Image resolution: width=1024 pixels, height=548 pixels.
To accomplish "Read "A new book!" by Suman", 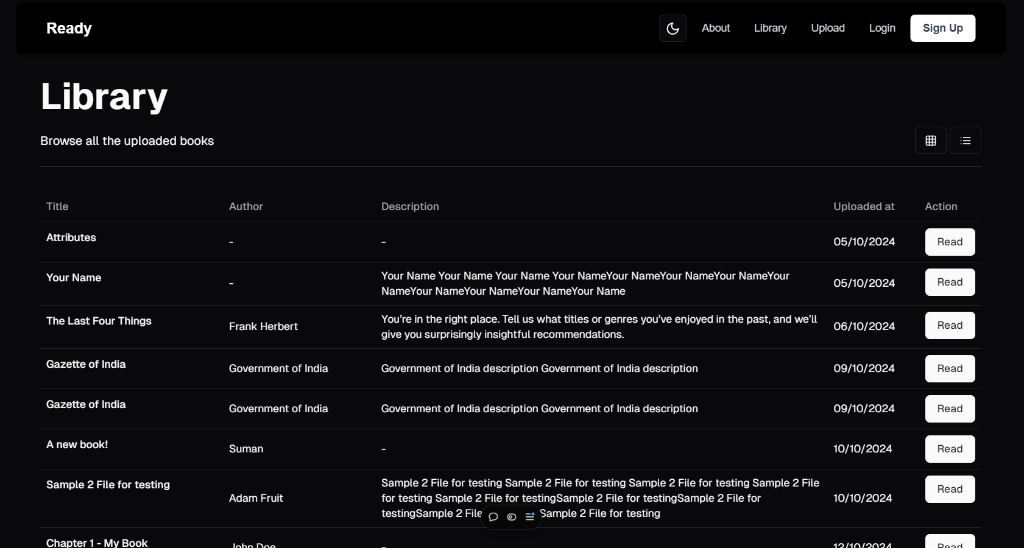I will click(x=949, y=449).
